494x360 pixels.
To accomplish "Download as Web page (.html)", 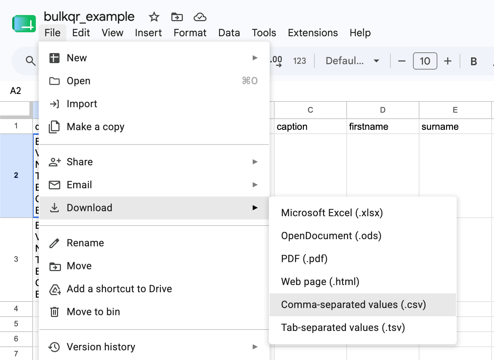I will point(363,281).
